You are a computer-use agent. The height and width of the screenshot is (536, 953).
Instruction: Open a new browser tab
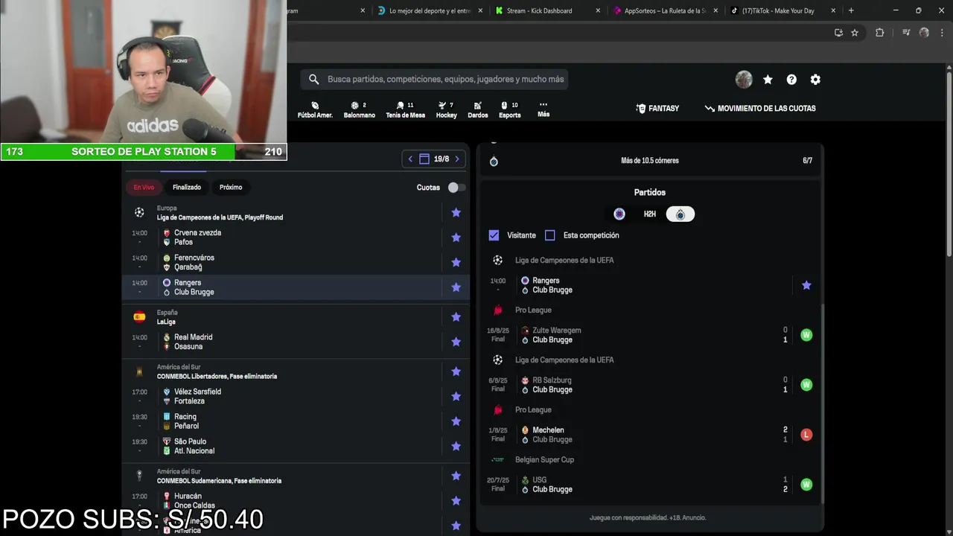tap(851, 10)
